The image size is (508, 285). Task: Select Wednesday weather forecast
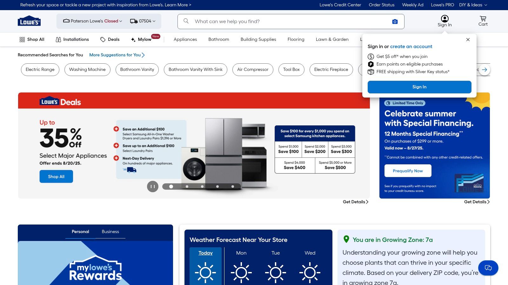point(310,266)
